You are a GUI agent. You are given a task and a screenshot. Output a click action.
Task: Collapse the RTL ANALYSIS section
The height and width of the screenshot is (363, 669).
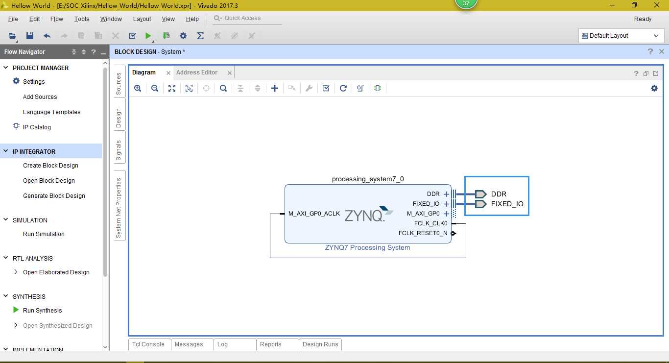(6, 258)
